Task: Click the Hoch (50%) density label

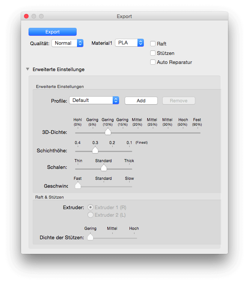Action: 183,122
